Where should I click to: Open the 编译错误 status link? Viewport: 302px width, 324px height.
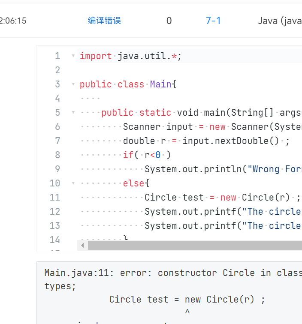104,21
